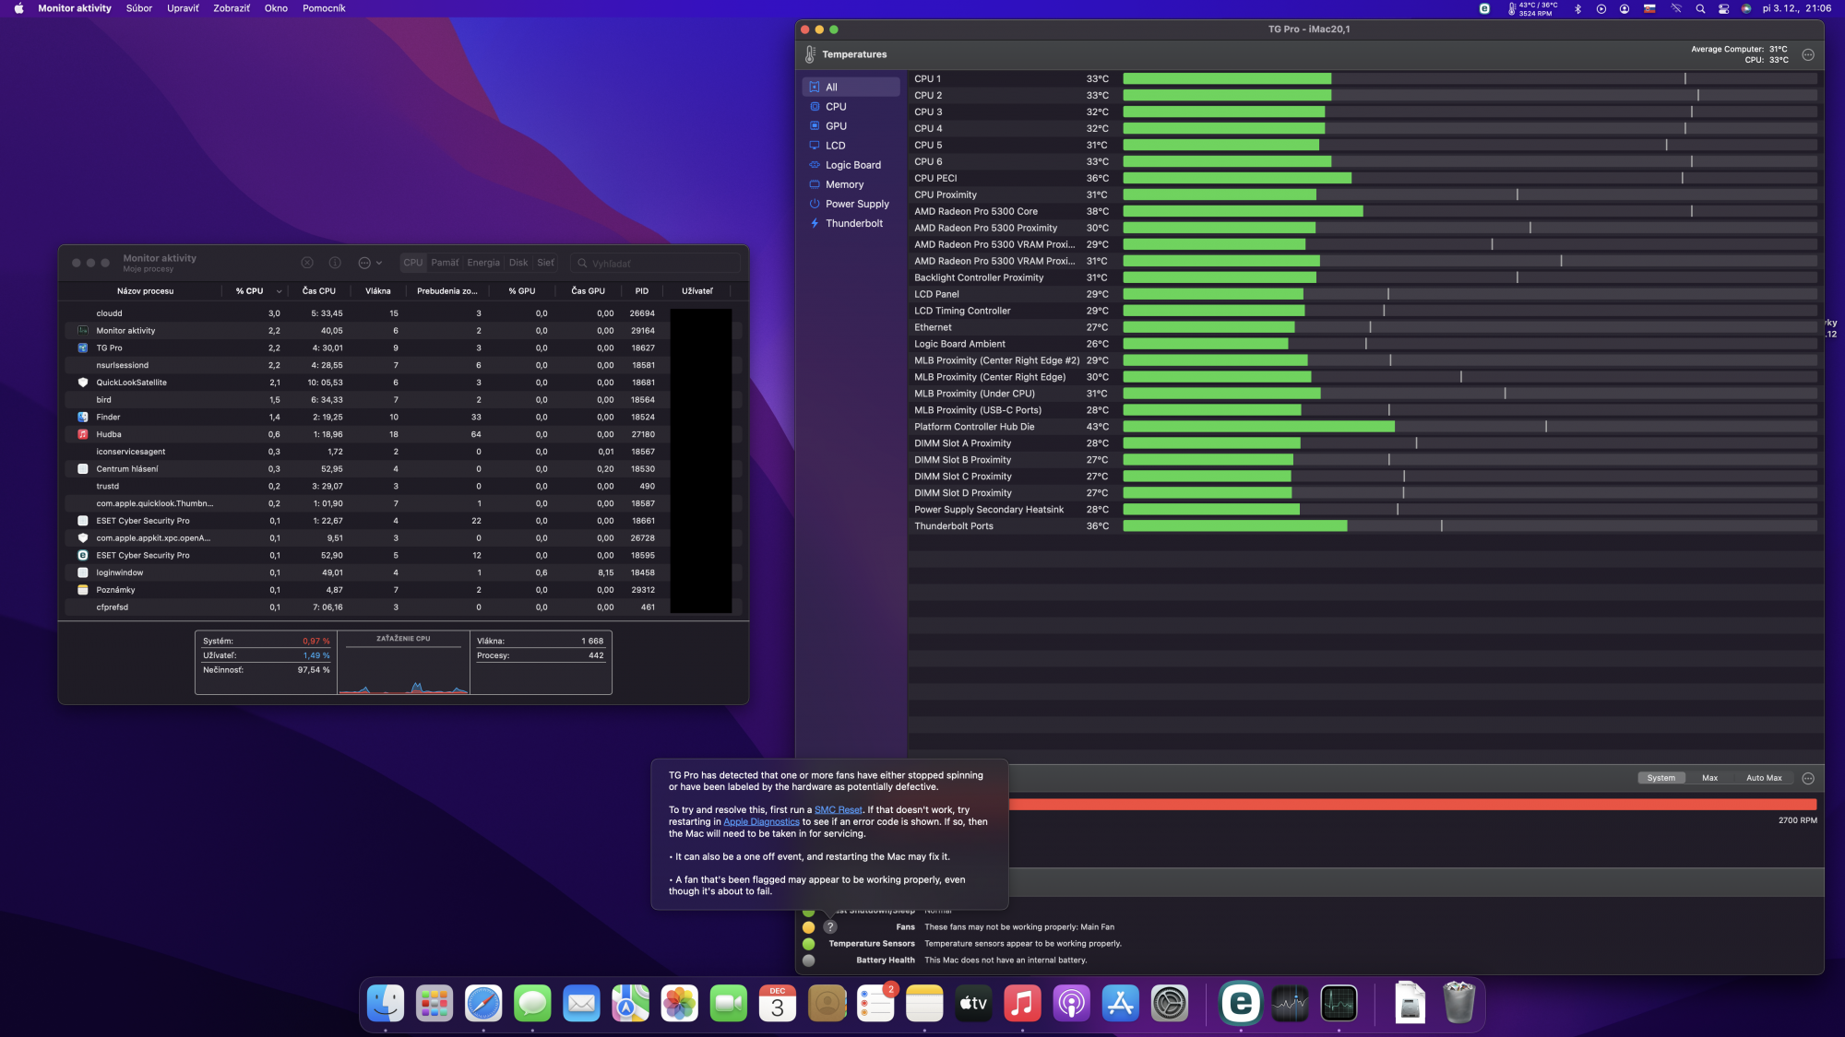The height and width of the screenshot is (1037, 1845).
Task: Switch fan control to Auto Max
Action: 1763,778
